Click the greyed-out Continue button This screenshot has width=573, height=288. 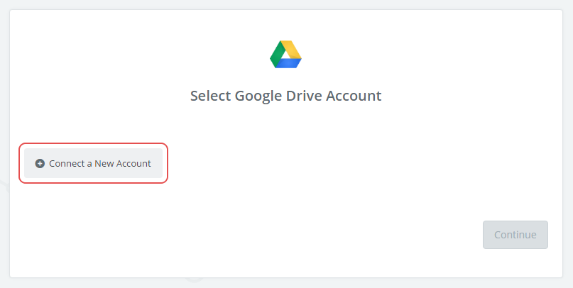coord(515,235)
